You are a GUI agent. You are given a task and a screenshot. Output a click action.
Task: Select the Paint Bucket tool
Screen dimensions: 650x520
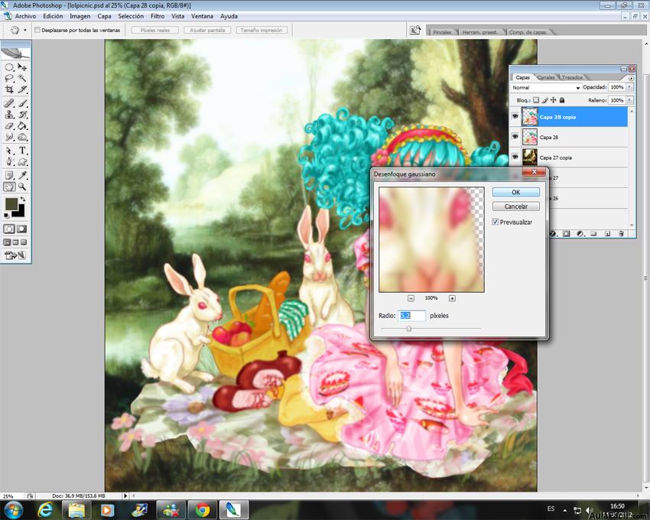pos(22,125)
